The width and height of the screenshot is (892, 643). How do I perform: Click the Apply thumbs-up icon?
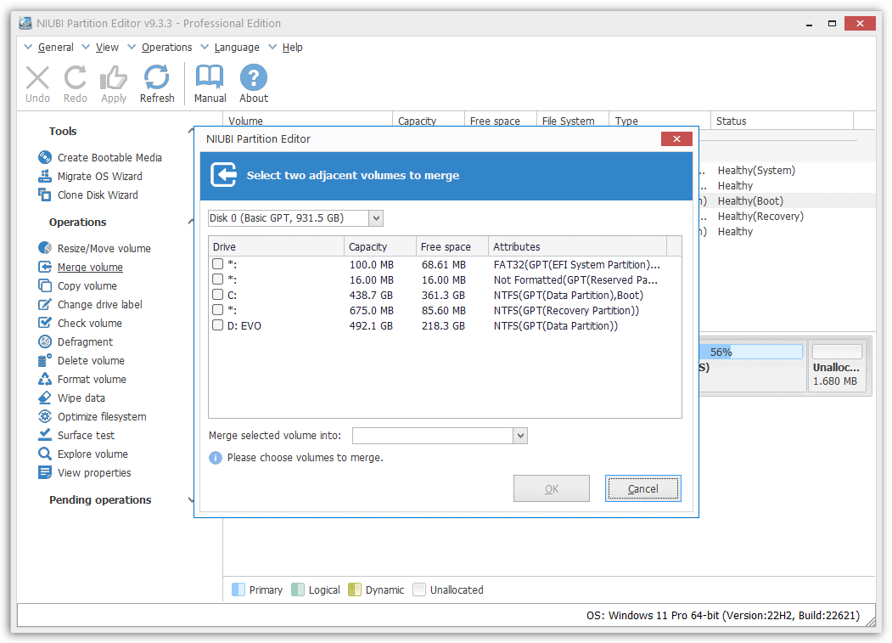point(114,77)
